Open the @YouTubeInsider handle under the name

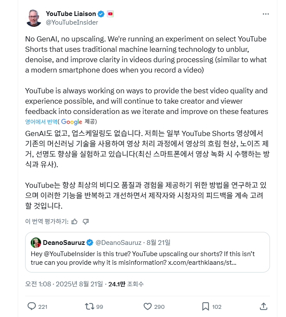coord(72,22)
